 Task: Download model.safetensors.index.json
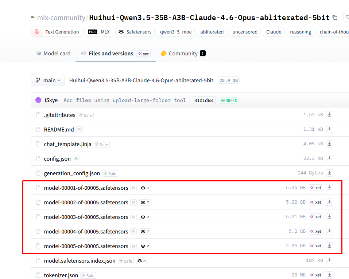[x=329, y=260]
